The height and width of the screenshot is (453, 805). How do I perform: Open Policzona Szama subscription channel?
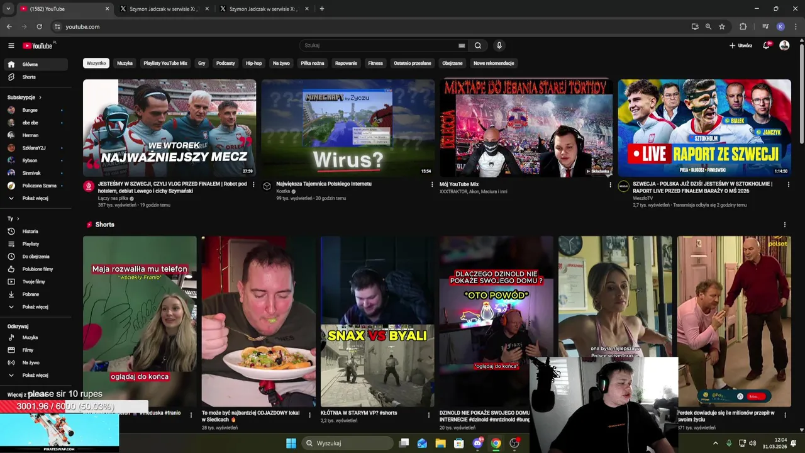[x=36, y=186]
